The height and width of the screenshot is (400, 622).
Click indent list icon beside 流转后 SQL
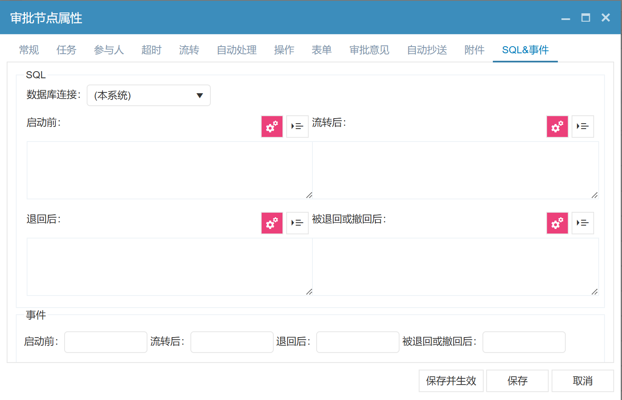point(582,127)
